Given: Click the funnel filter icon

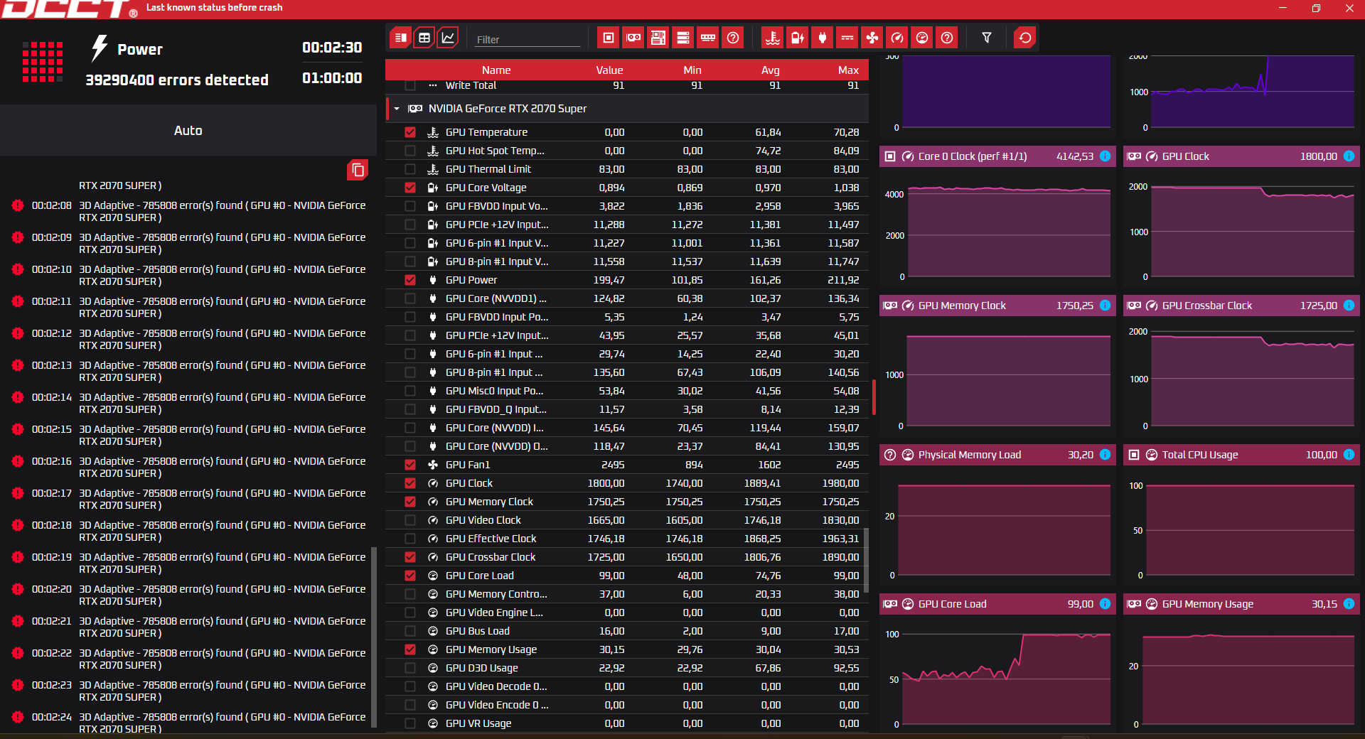Looking at the screenshot, I should [x=987, y=38].
